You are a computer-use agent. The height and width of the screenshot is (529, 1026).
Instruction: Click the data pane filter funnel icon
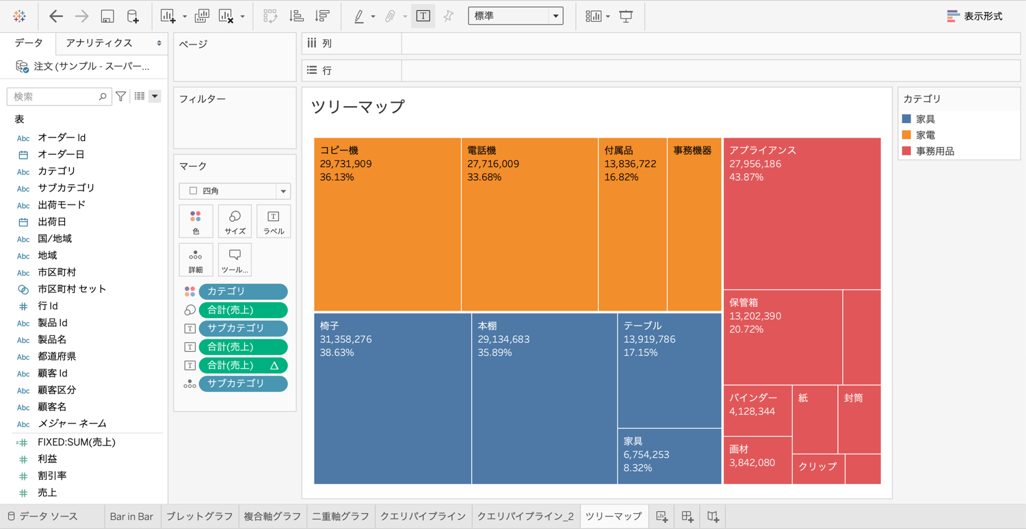point(121,96)
